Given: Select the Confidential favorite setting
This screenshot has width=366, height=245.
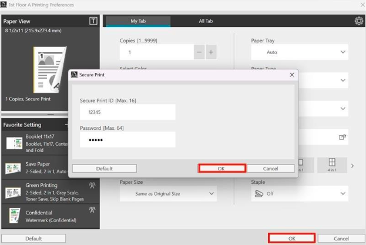Looking at the screenshot, I should (x=51, y=216).
